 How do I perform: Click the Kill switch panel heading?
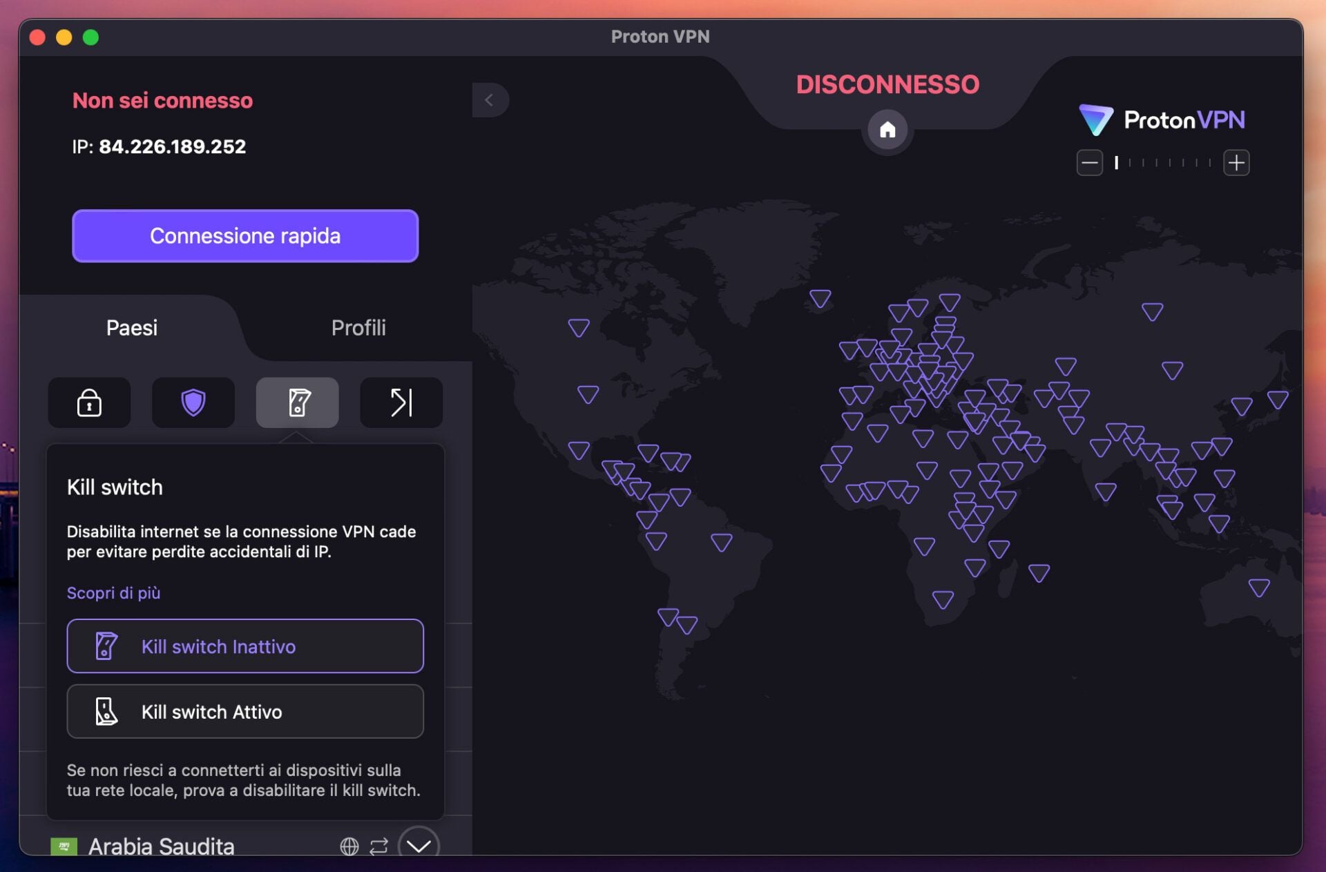point(115,487)
